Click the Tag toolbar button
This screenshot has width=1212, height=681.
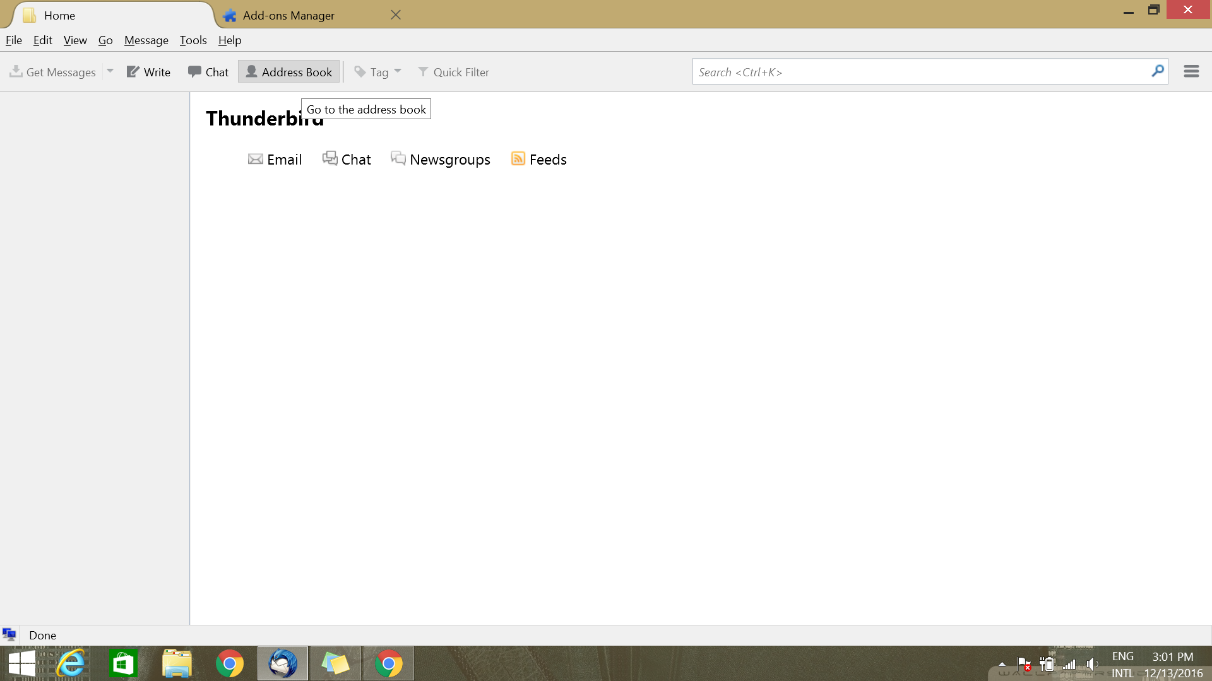click(371, 72)
